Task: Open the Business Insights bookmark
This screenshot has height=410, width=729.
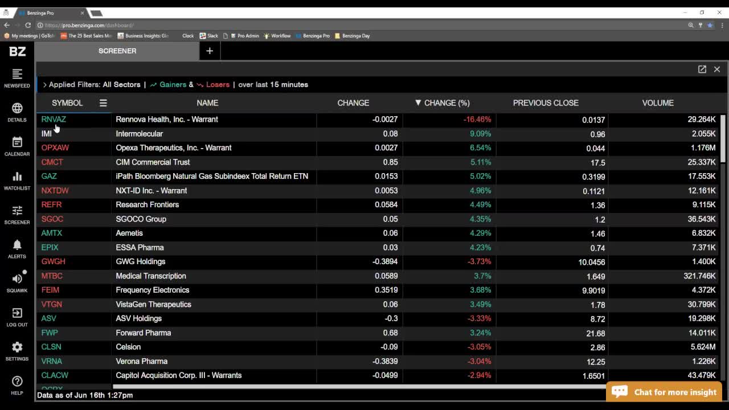Action: click(143, 36)
